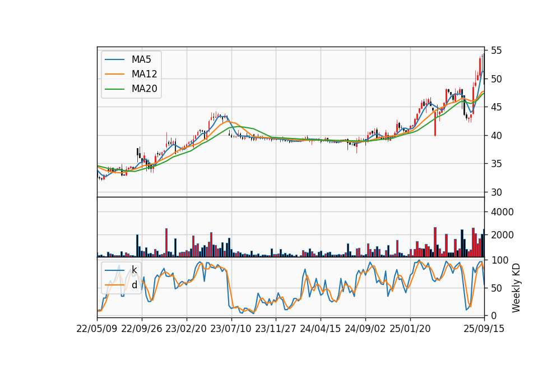This screenshot has height=387, width=538.
Task: Click the 25/01/20 date tick label
Action: click(x=410, y=329)
